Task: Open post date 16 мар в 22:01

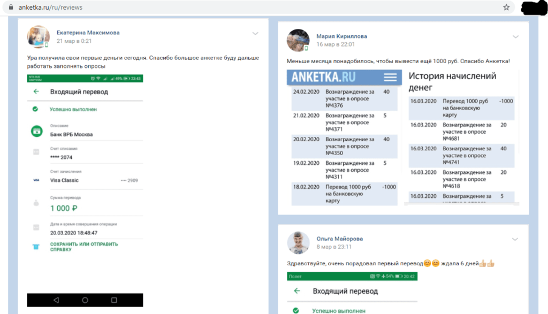Action: pyautogui.click(x=336, y=44)
